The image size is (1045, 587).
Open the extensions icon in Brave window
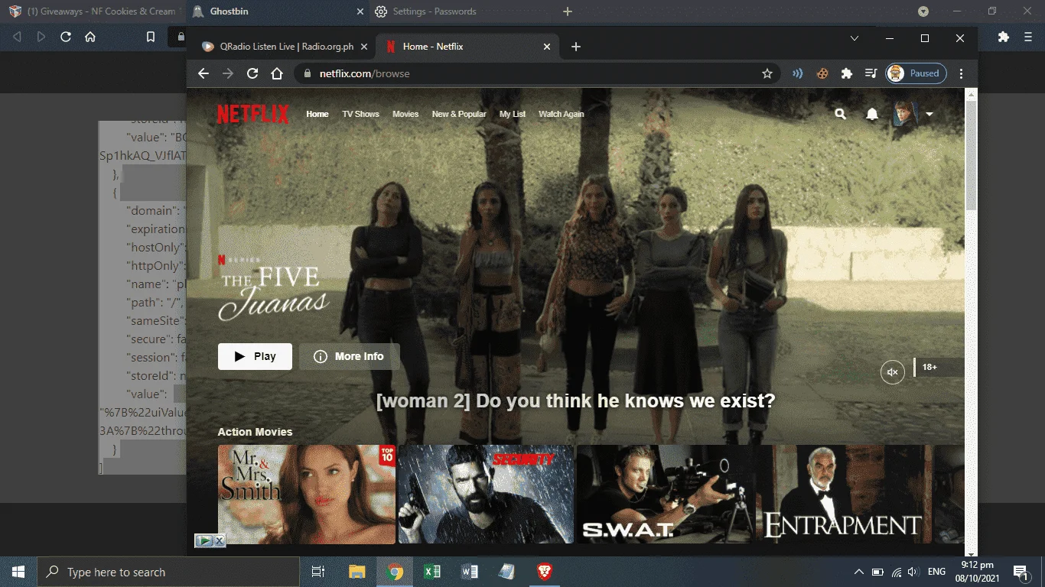coord(1004,37)
